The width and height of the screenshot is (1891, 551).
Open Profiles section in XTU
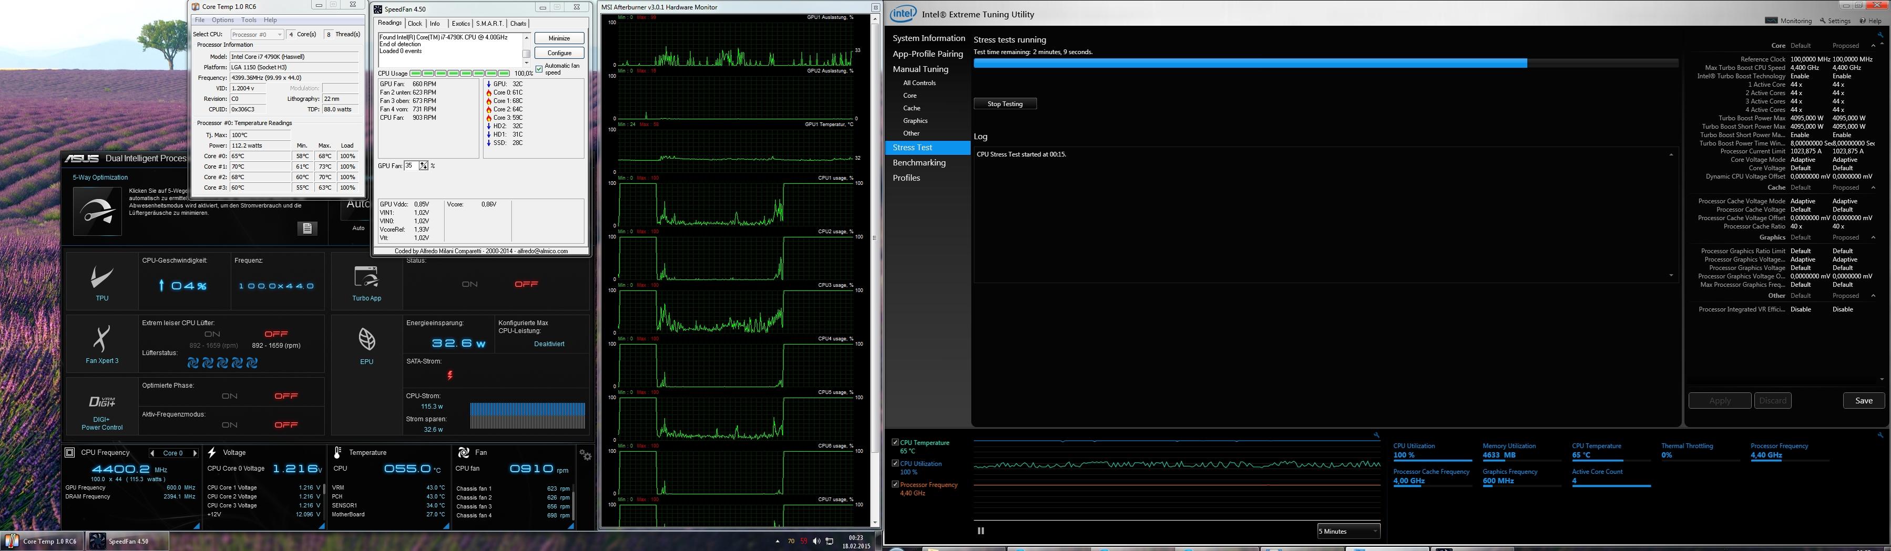(906, 178)
